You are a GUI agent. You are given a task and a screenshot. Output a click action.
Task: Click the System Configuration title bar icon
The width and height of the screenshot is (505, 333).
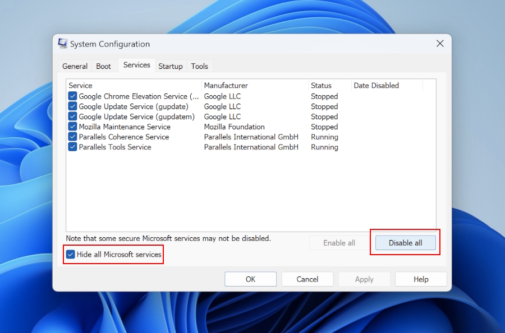[62, 43]
